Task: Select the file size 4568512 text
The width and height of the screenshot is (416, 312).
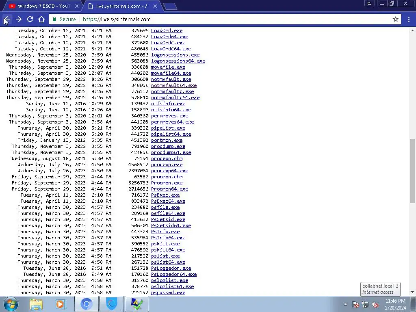Action: [138, 165]
